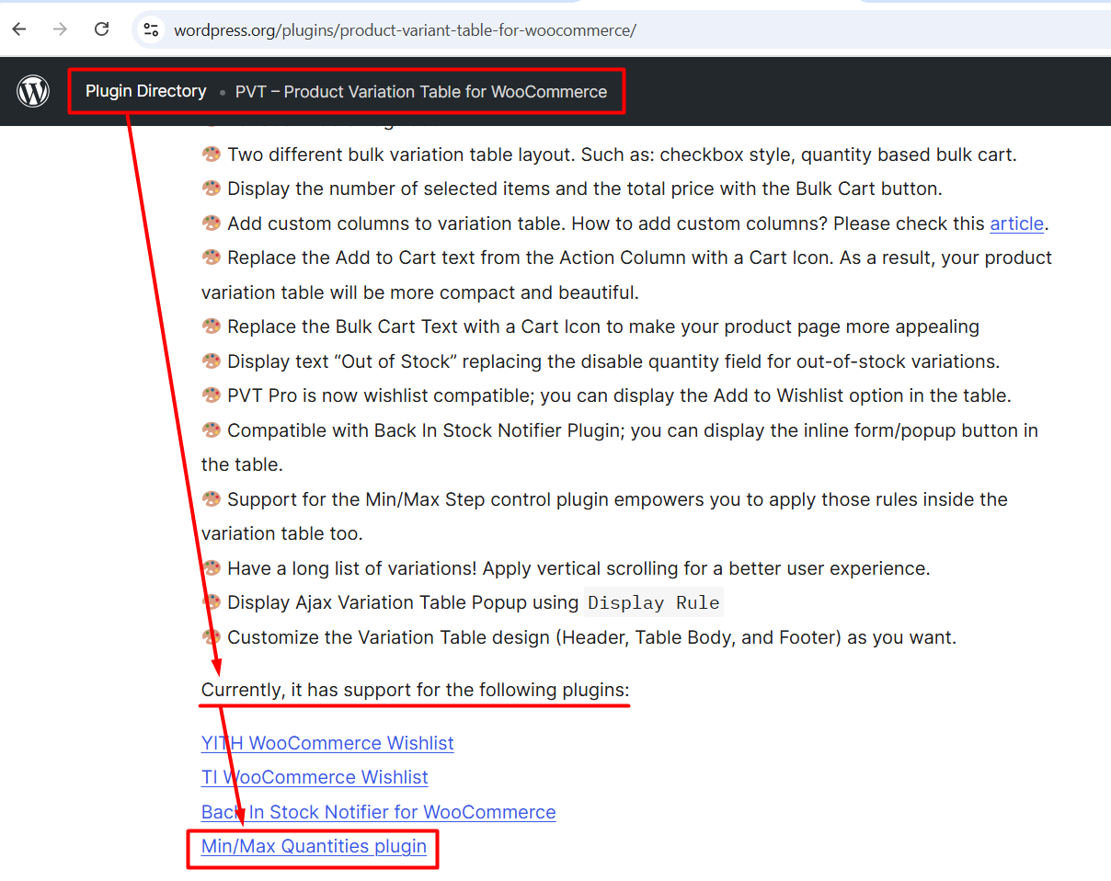Open the TI WooCommerce Wishlist link
This screenshot has height=881, width=1111.
coord(315,777)
